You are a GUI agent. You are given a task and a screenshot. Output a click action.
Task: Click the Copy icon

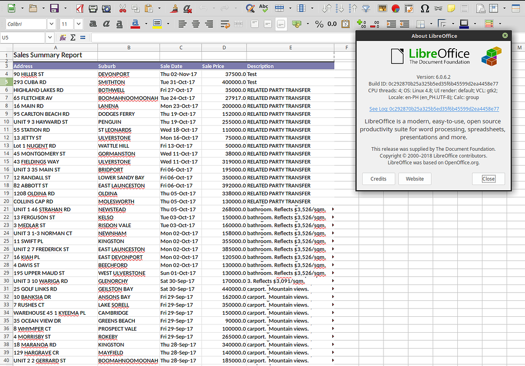(x=135, y=8)
